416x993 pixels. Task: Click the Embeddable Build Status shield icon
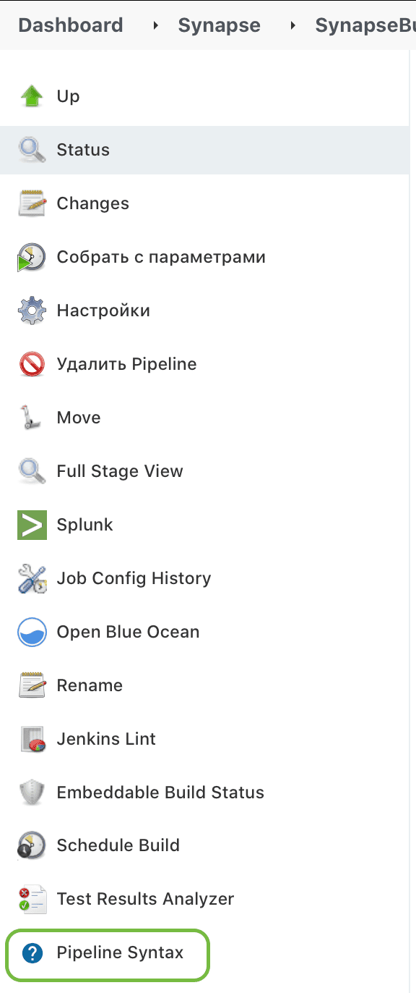coord(32,793)
